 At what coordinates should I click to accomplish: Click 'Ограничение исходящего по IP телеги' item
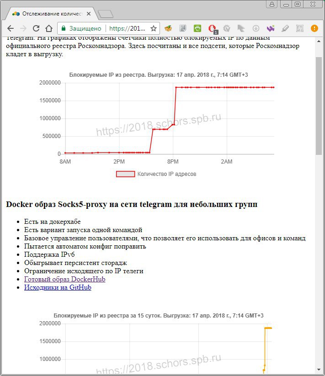[84, 271]
